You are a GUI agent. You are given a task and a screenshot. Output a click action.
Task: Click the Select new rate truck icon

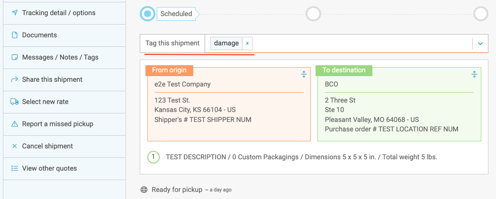pos(14,102)
